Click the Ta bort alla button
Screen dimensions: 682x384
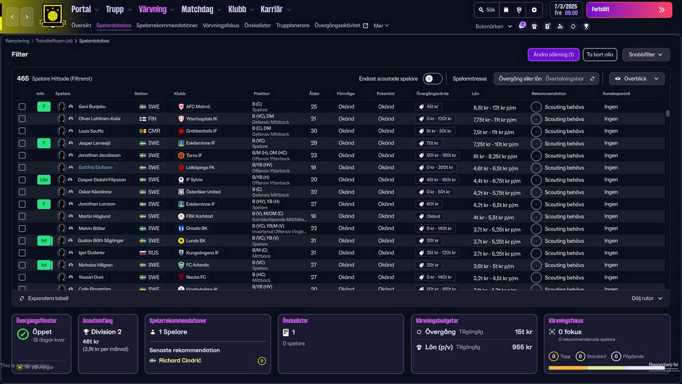(600, 54)
